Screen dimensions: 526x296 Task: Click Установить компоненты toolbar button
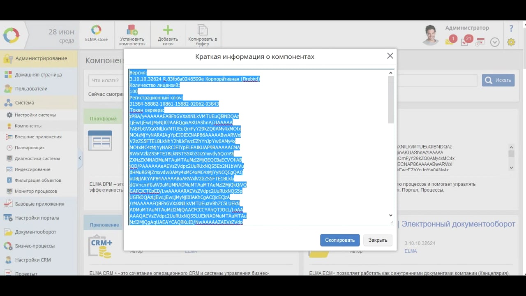[x=132, y=35]
